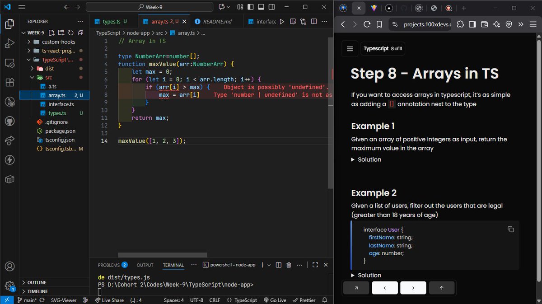Screen dimensions: 542x304
Task: Maximize the terminal panel size
Action: (315, 265)
